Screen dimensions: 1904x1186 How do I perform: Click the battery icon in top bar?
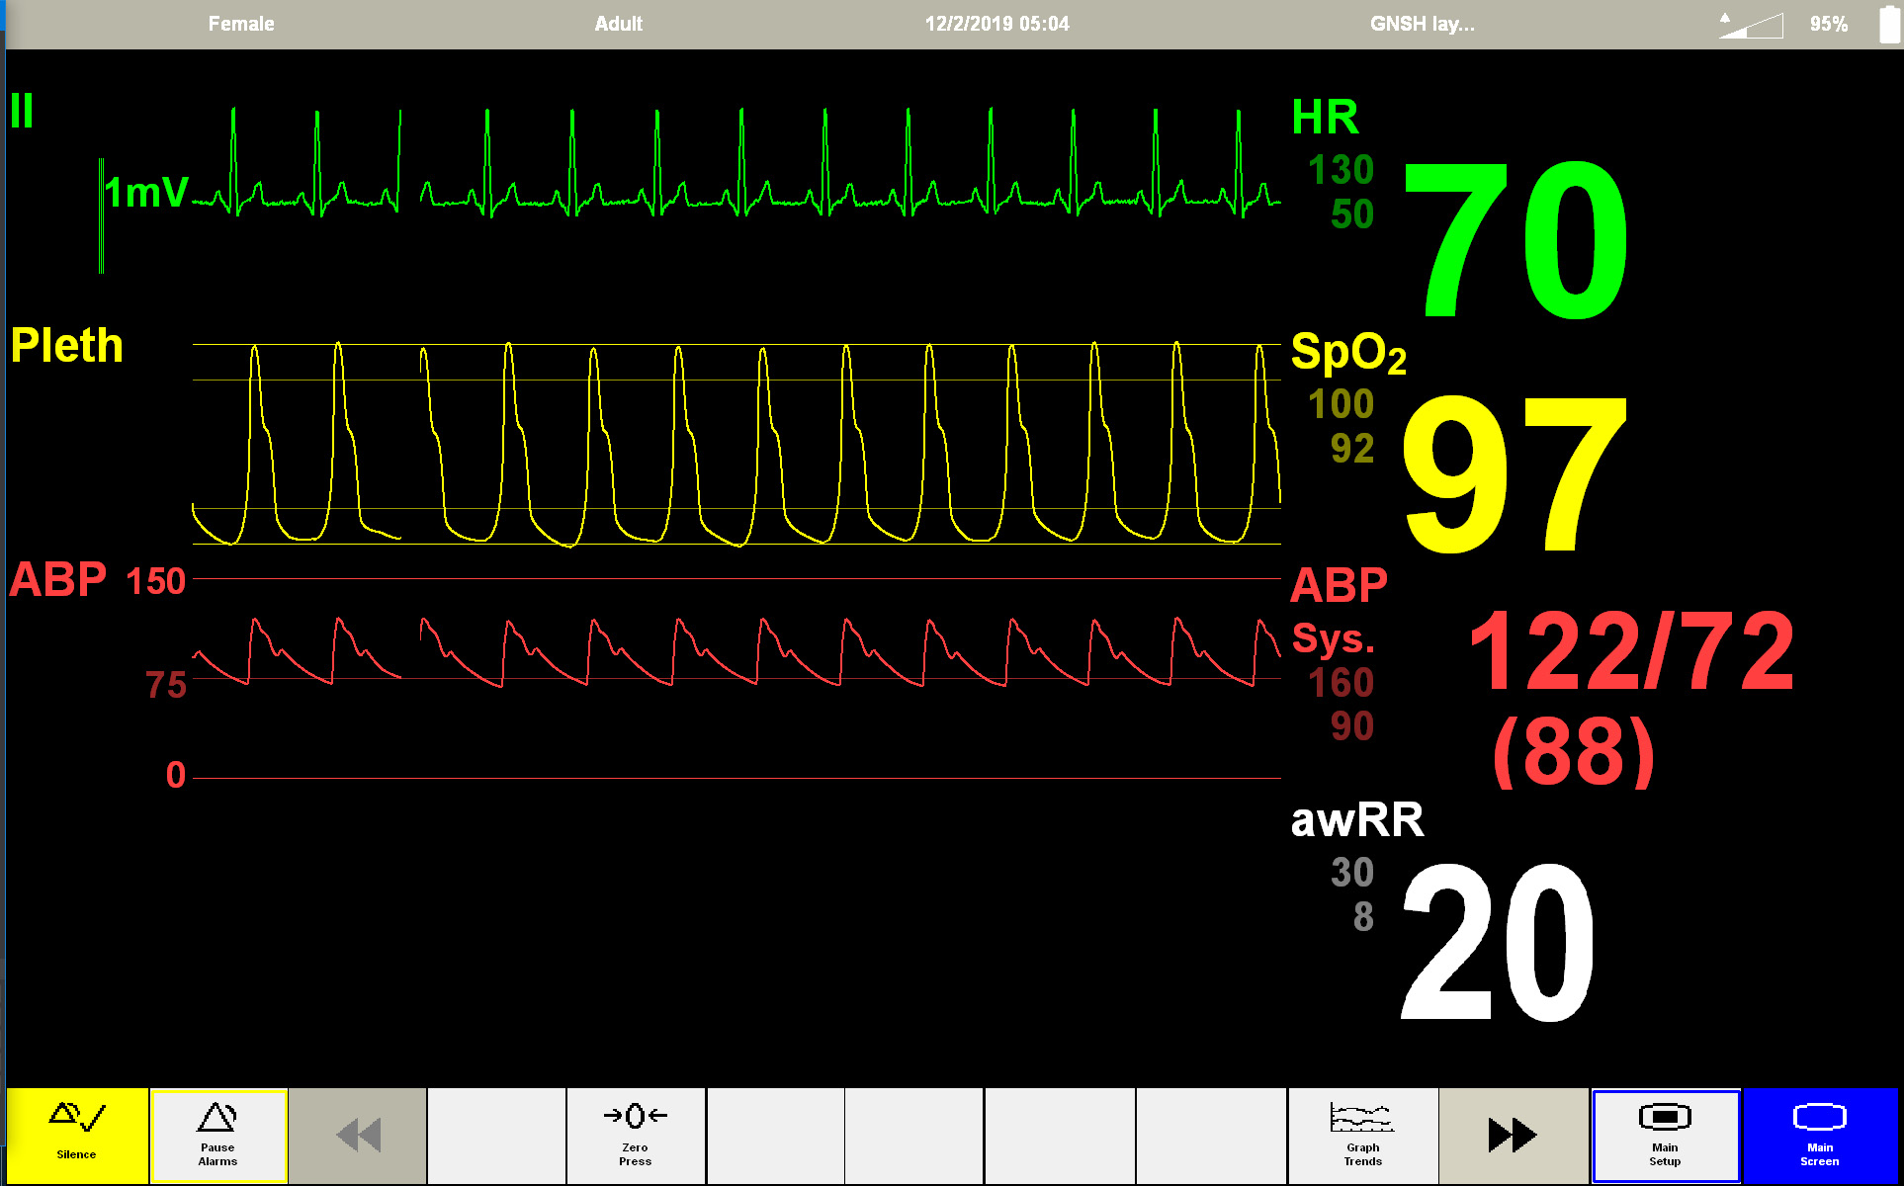pyautogui.click(x=1888, y=24)
